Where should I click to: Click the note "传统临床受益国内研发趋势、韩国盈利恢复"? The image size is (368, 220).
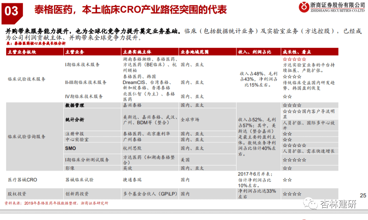pyautogui.click(x=309, y=85)
